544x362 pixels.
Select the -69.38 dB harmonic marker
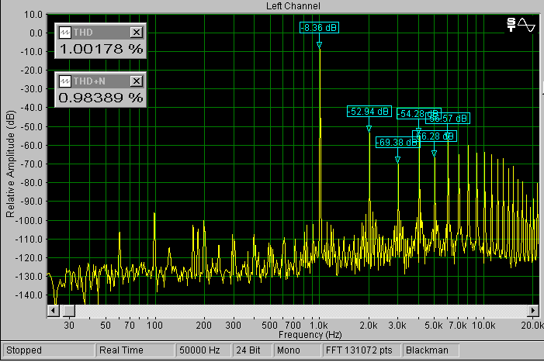click(x=396, y=143)
